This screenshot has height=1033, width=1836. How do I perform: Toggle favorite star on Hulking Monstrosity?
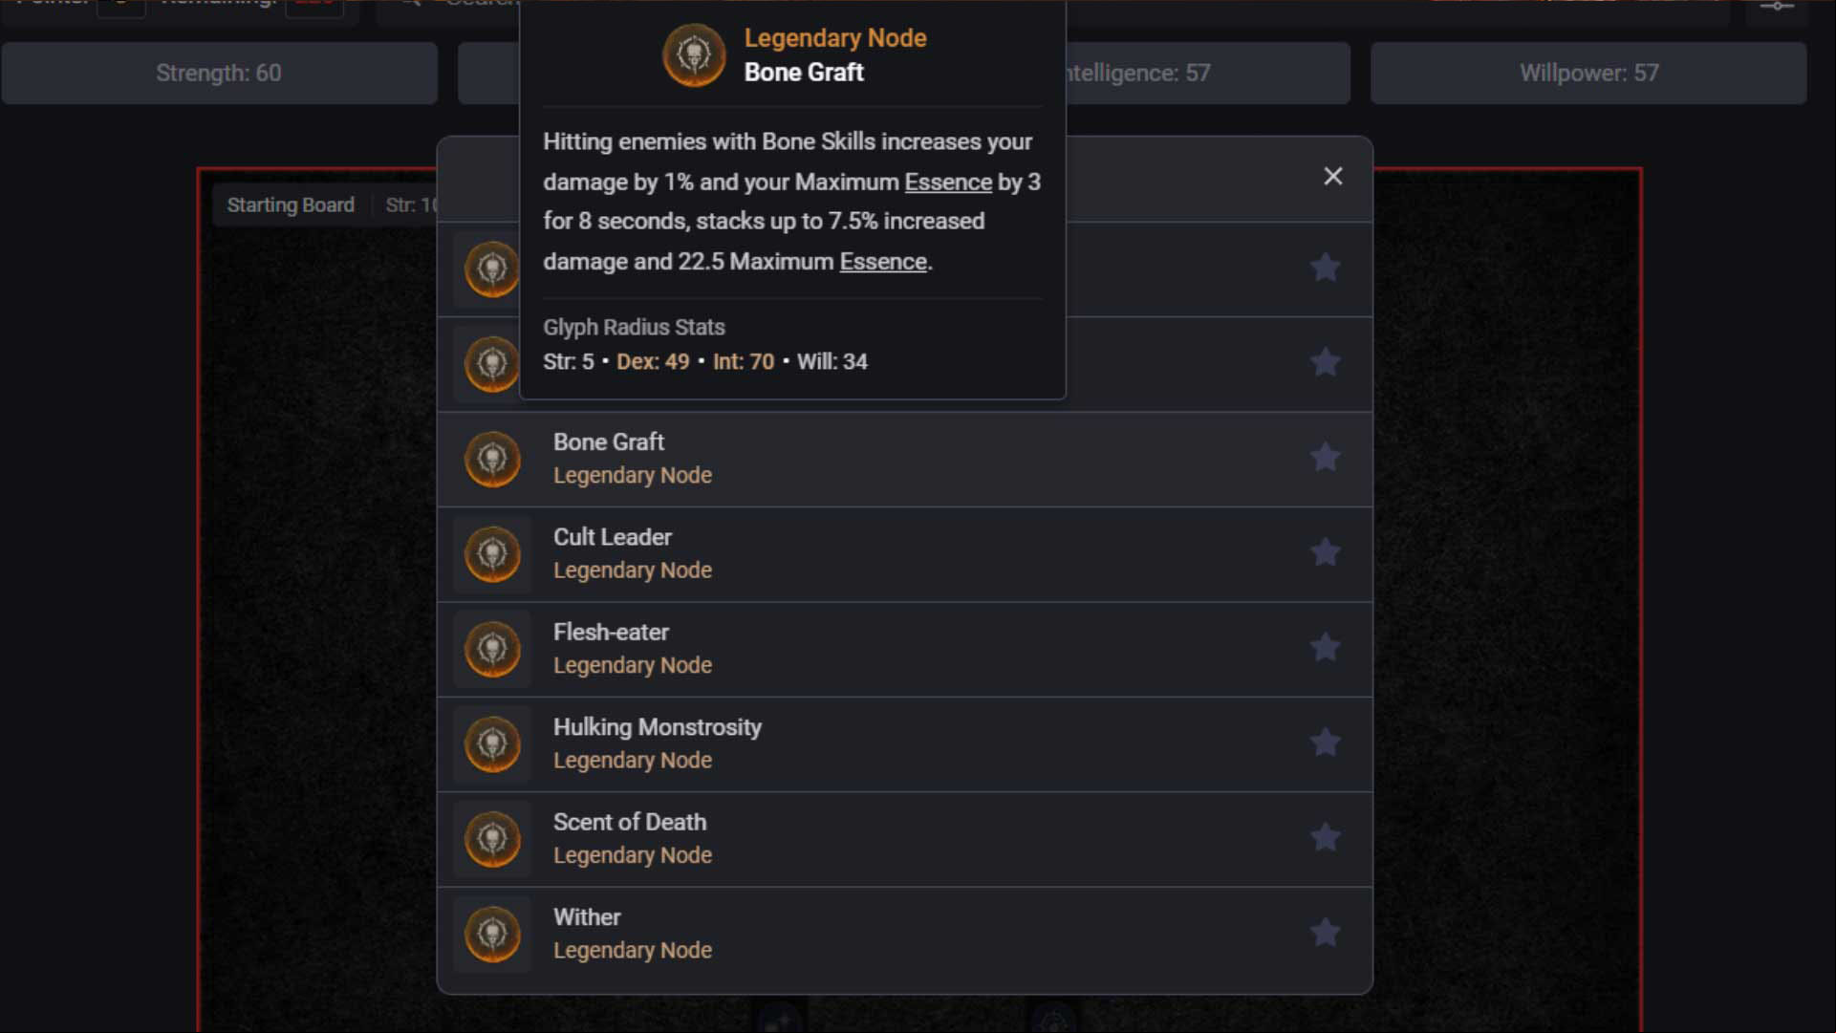(x=1325, y=742)
